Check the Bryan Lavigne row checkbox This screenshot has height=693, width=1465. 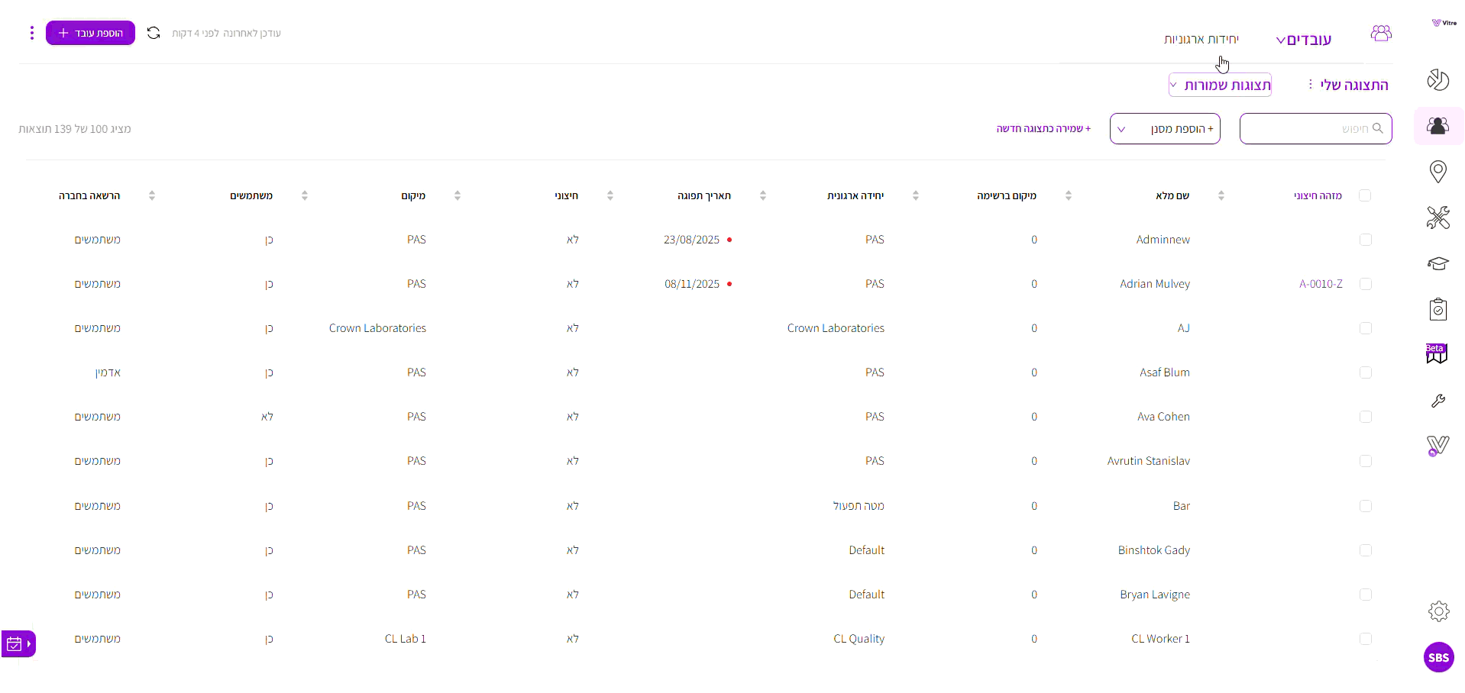click(1366, 595)
